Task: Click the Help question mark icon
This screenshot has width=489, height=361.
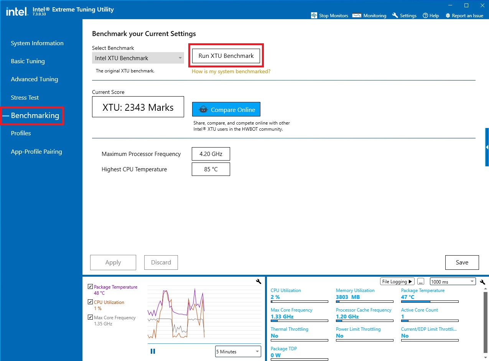Action: 425,16
